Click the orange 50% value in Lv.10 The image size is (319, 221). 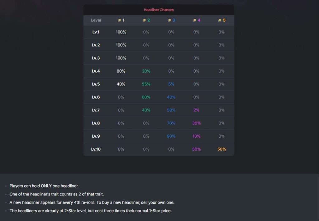pyautogui.click(x=221, y=149)
